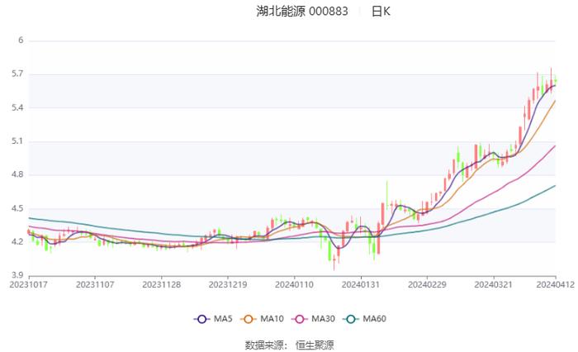Select the price axis label 4.2

click(x=17, y=242)
